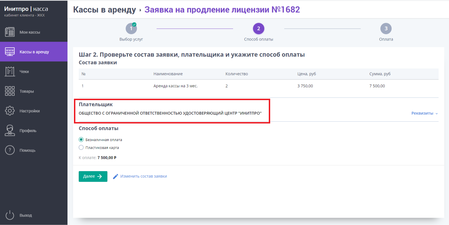The width and height of the screenshot is (449, 225).
Task: Click the gear icon for Настройки
Action: (10, 111)
